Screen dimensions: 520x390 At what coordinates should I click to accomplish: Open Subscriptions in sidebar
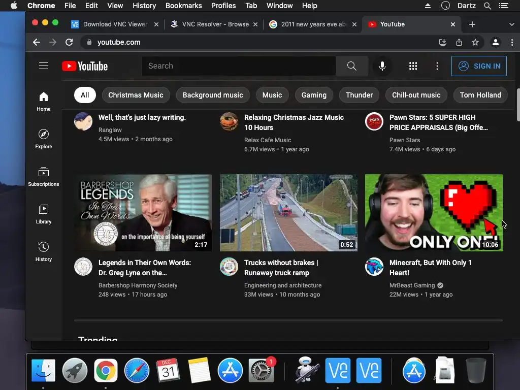(x=44, y=176)
